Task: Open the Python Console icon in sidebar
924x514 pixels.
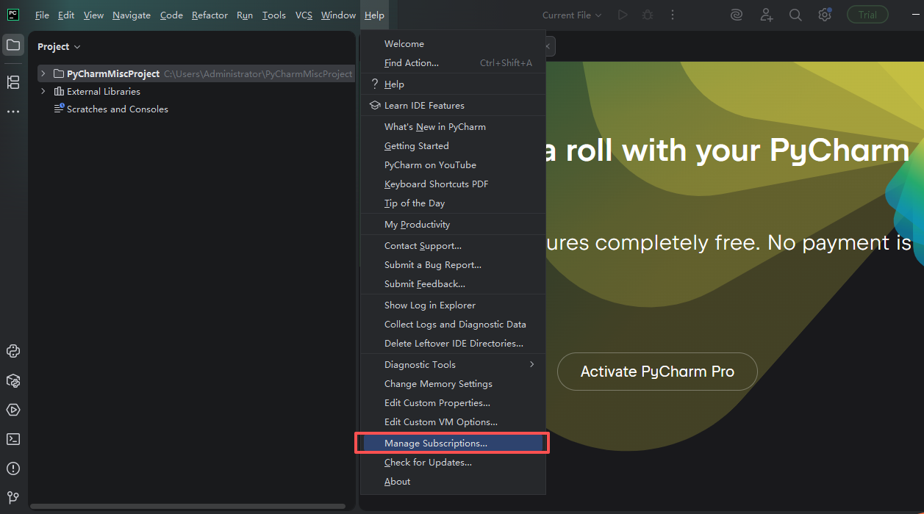Action: coord(13,351)
